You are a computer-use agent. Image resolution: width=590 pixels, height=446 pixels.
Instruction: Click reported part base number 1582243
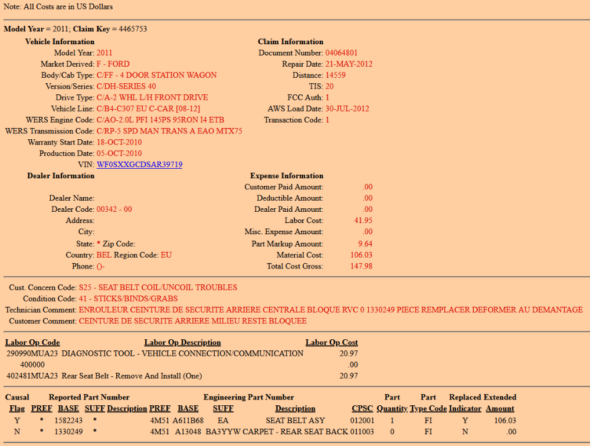67,420
